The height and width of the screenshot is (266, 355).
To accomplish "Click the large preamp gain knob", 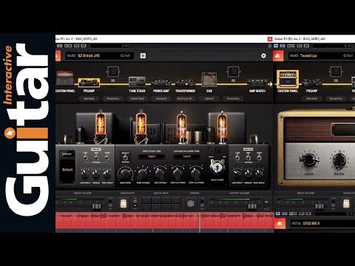I will click(125, 174).
